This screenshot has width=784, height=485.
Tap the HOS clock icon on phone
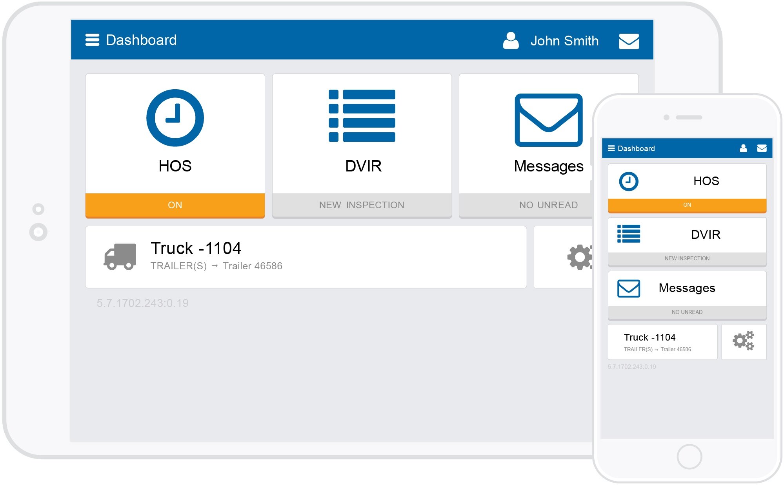point(628,182)
